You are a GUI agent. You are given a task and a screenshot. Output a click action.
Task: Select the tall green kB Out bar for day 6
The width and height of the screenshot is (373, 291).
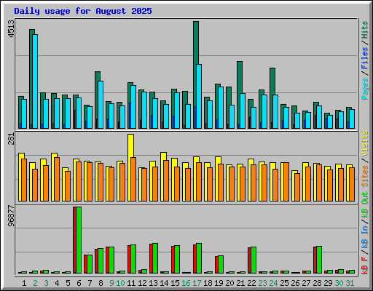(79, 240)
